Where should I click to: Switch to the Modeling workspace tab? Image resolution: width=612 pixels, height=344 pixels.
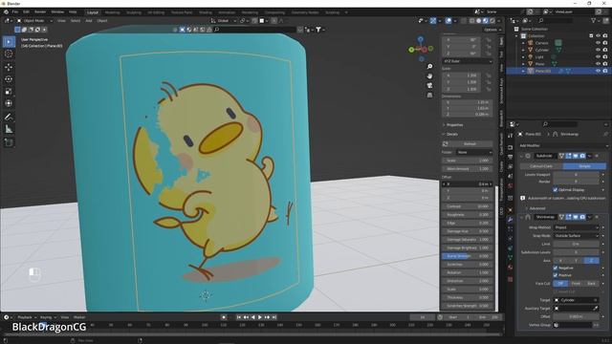(x=113, y=12)
